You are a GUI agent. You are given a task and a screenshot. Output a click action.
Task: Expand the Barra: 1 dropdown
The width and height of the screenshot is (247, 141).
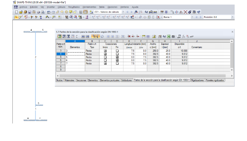coord(192,17)
